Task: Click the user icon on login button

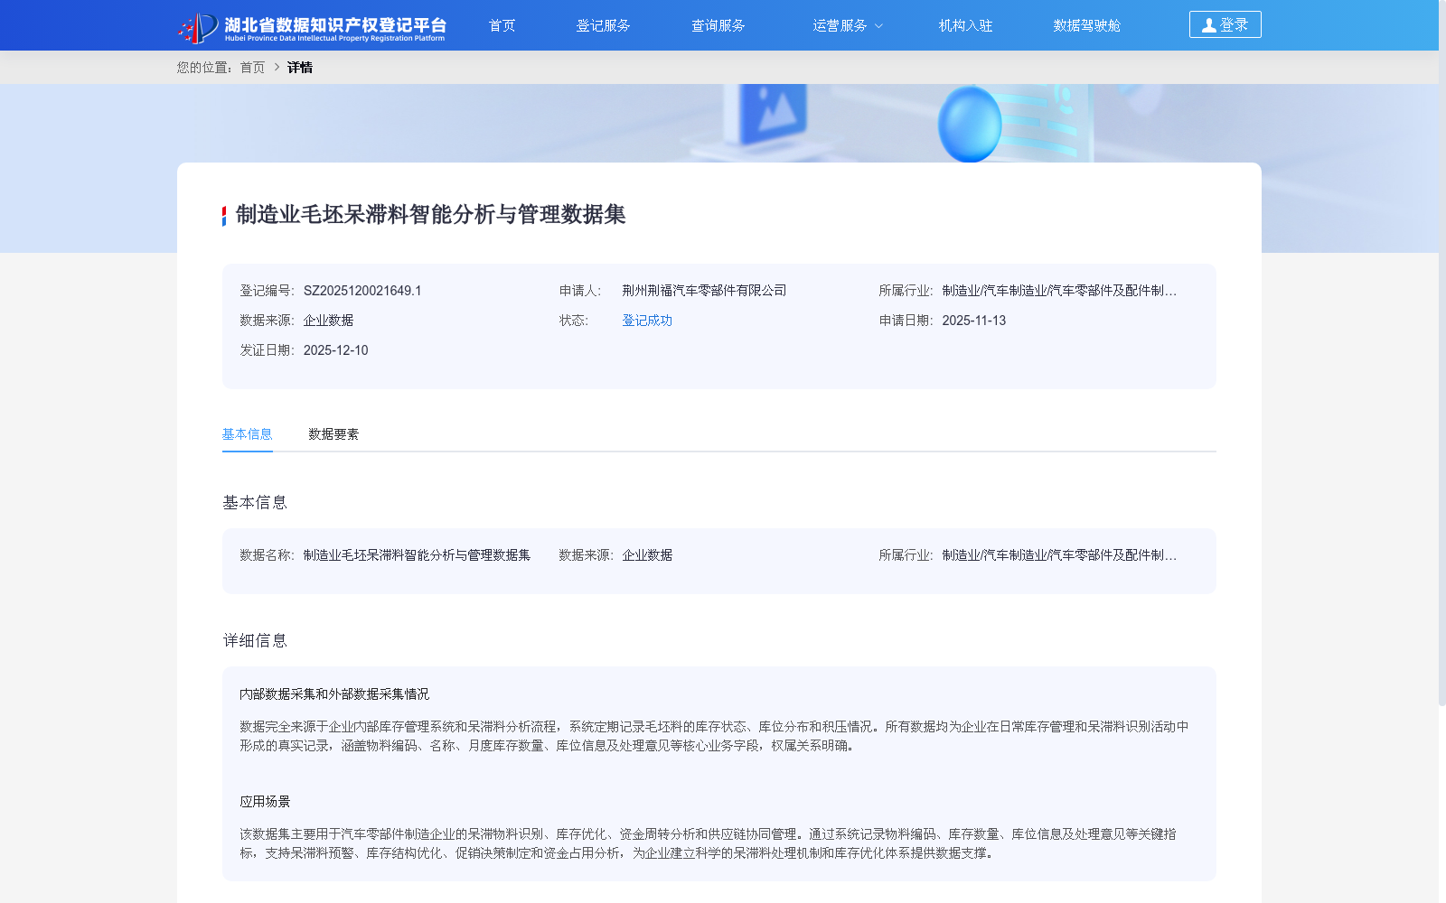Action: [x=1208, y=25]
